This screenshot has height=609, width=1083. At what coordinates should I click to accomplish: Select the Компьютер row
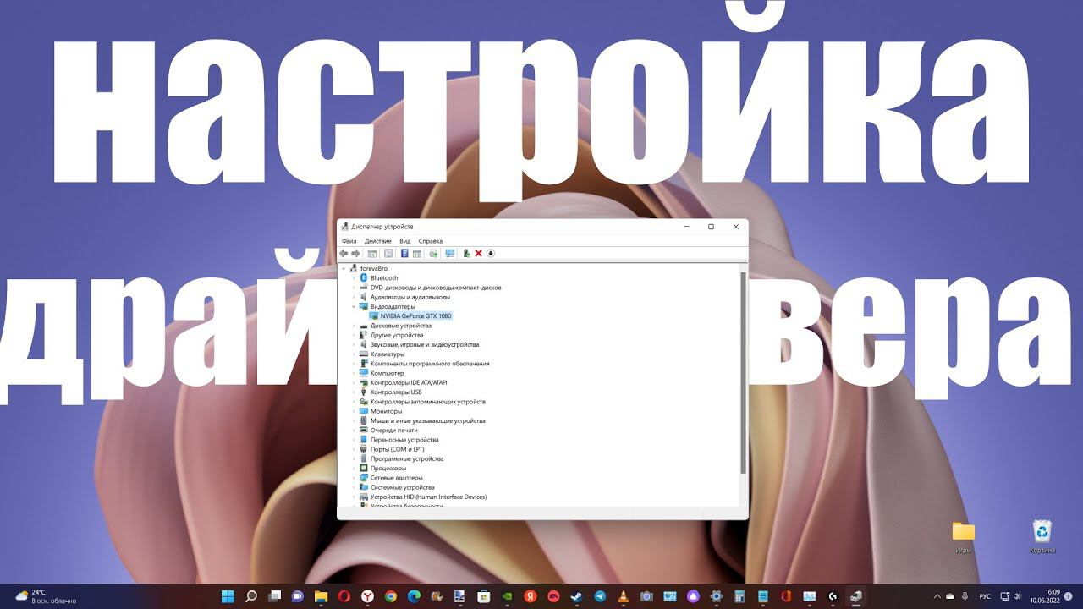[382, 373]
